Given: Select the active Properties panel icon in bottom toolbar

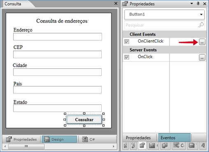Looking at the screenshot, I should [142, 145].
